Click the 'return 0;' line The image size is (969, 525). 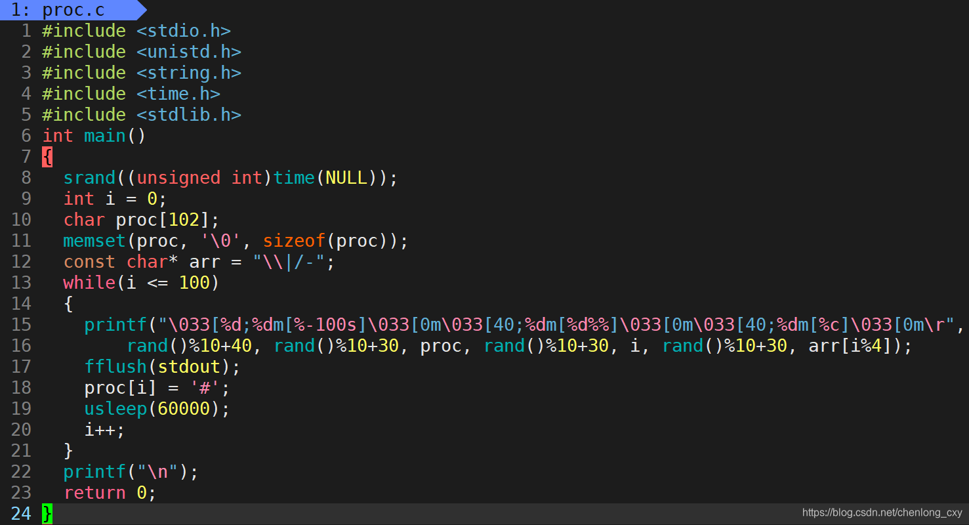pos(110,493)
